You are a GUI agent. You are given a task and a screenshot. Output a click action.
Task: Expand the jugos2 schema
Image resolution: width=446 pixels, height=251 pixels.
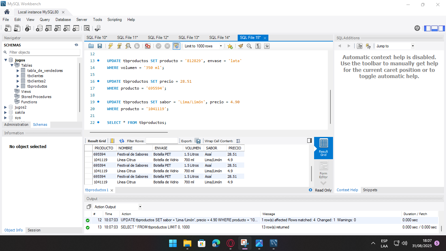point(6,107)
